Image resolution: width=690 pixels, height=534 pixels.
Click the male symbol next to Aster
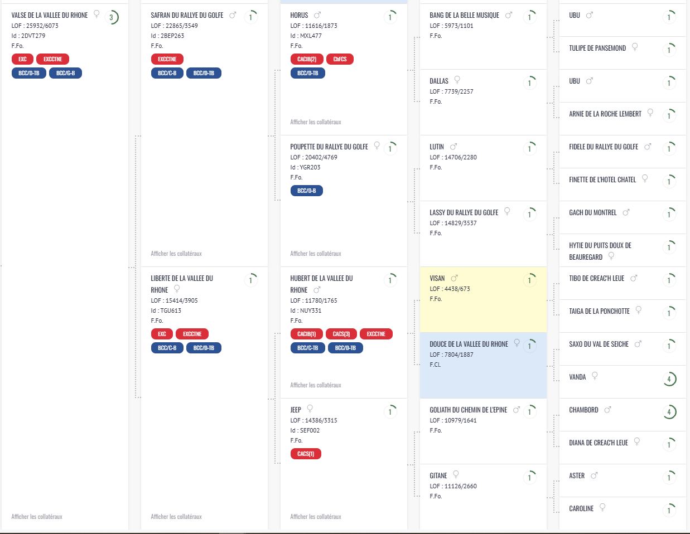594,475
